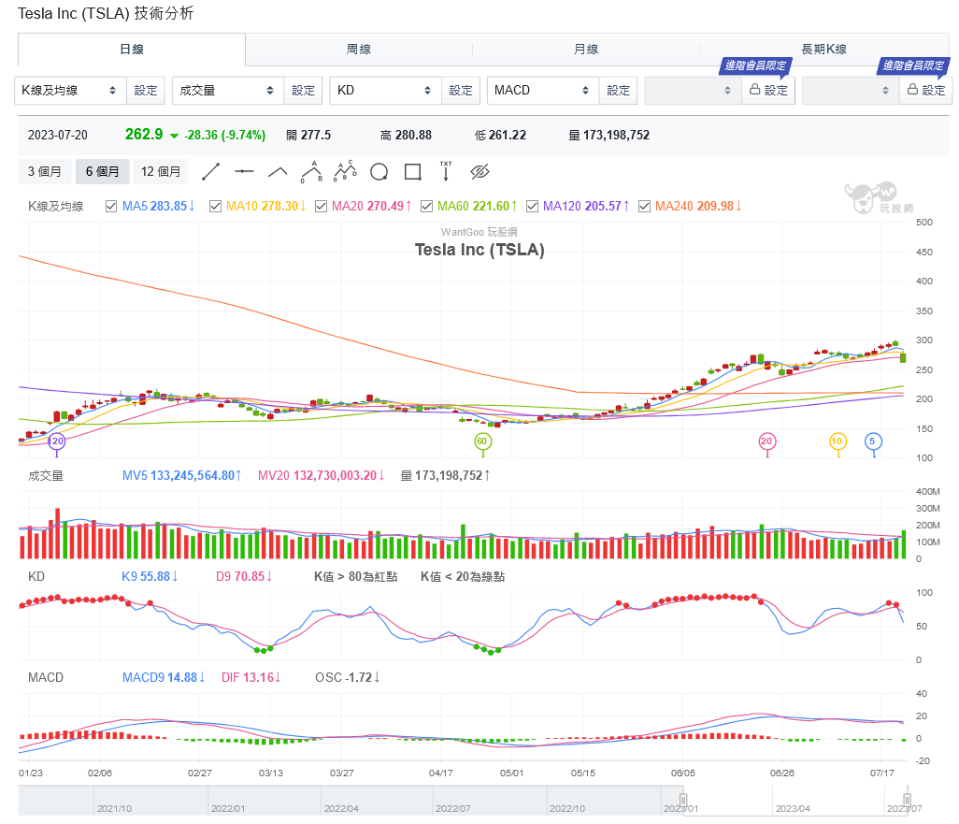The height and width of the screenshot is (824, 959).
Task: Click the pink 20 marker on chart
Action: point(767,441)
